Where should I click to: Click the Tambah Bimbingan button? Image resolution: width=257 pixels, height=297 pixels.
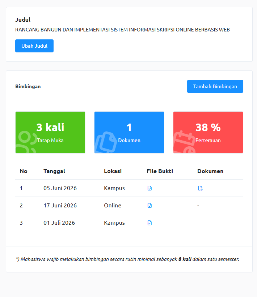pos(215,86)
